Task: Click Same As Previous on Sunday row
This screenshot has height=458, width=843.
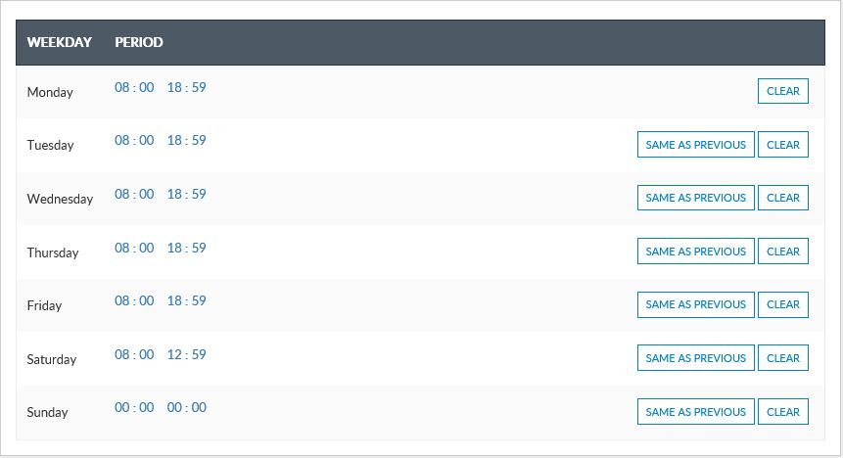Action: (x=695, y=412)
